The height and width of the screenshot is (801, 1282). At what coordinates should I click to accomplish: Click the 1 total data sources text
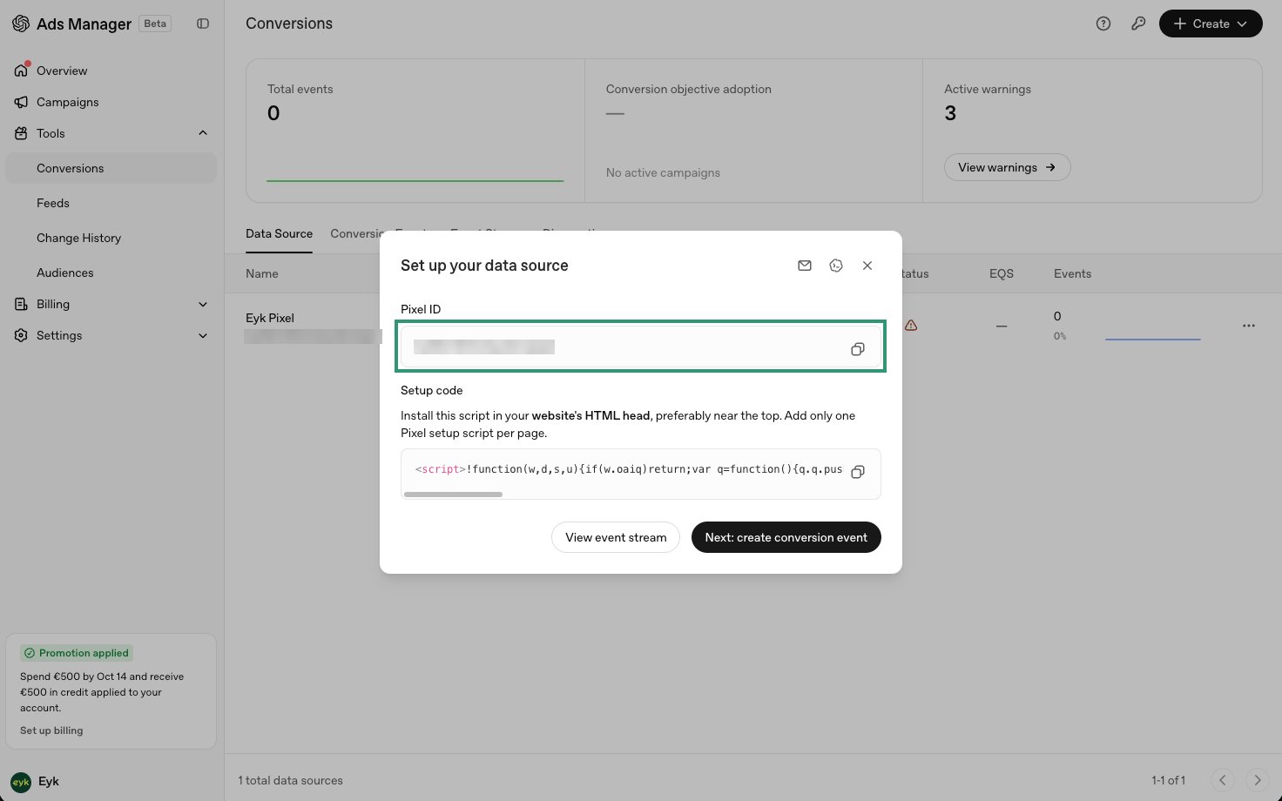tap(291, 780)
